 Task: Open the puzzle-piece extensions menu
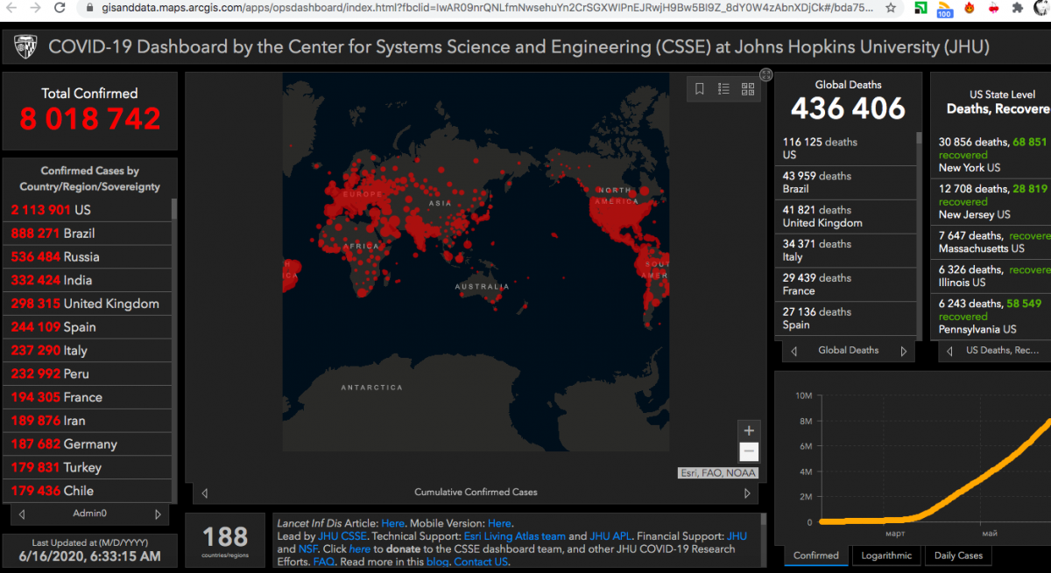1017,8
